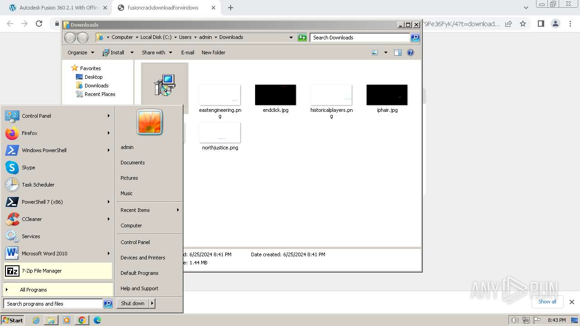The image size is (580, 326).
Task: Click E-mail in Explorer toolbar
Action: (188, 53)
